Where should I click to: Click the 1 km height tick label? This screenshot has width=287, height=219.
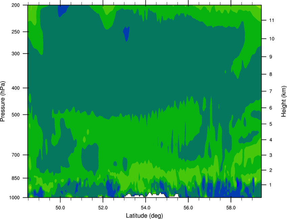270,185
